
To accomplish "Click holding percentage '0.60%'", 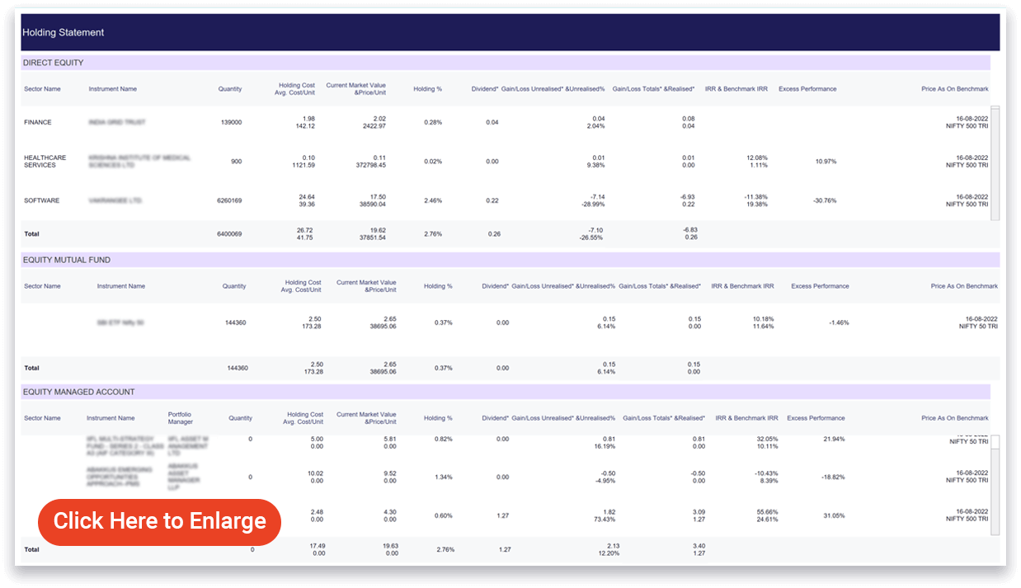I will 443,515.
